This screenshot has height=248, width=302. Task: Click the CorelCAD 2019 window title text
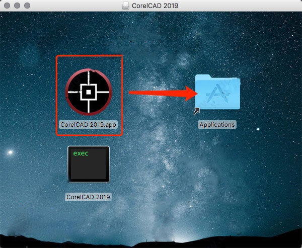click(x=155, y=6)
